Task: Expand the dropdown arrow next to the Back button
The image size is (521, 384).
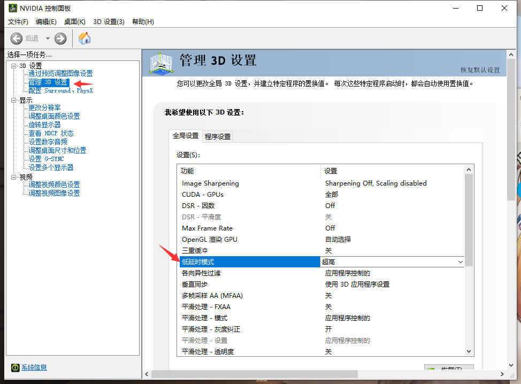Action: point(47,38)
